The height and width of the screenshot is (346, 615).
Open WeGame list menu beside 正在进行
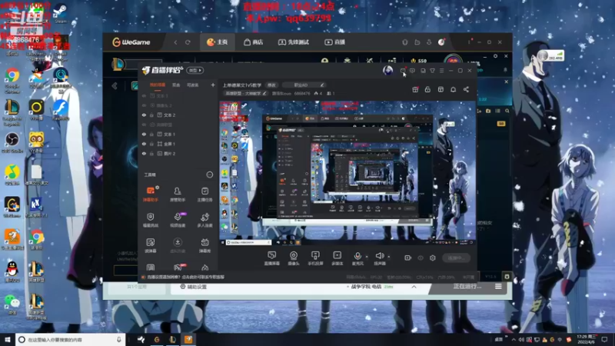tap(498, 286)
